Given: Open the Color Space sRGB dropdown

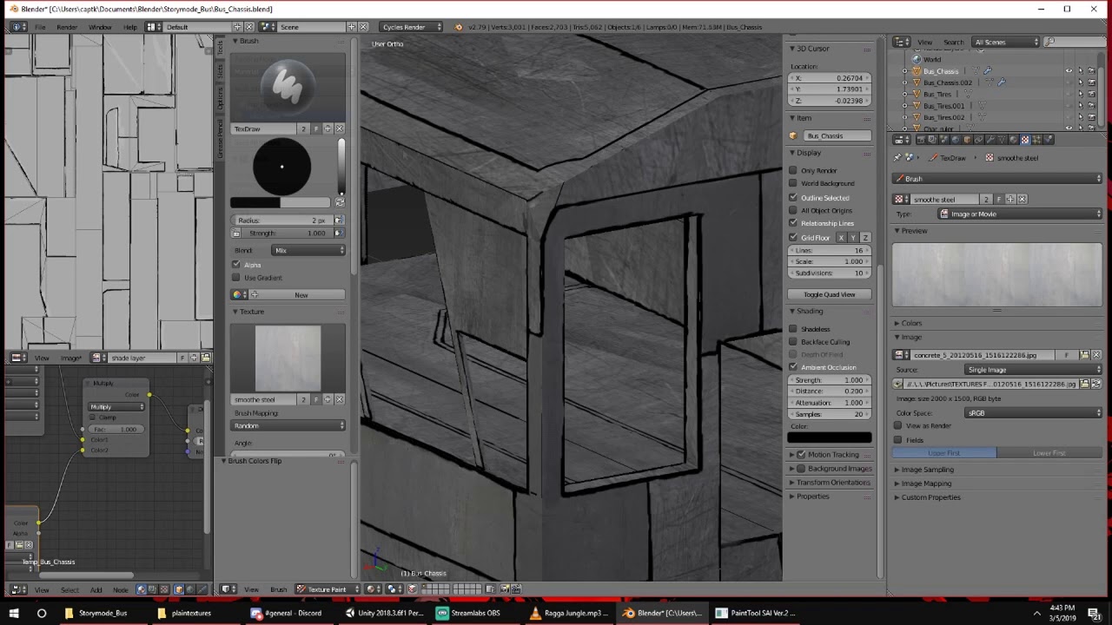Looking at the screenshot, I should (1032, 413).
